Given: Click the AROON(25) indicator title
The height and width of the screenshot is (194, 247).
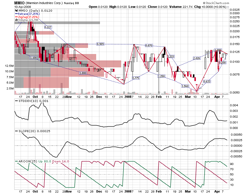Looking at the screenshot, I should [28, 161].
